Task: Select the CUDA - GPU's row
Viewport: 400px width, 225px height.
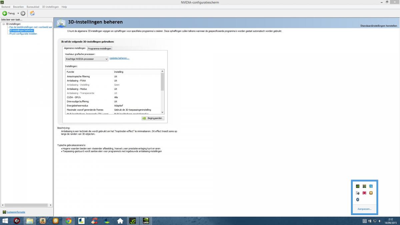Action: [113, 97]
